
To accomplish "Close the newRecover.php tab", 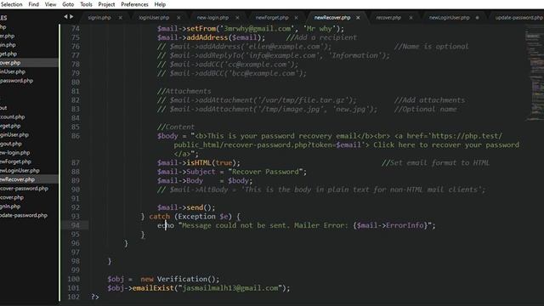I will pyautogui.click(x=358, y=18).
